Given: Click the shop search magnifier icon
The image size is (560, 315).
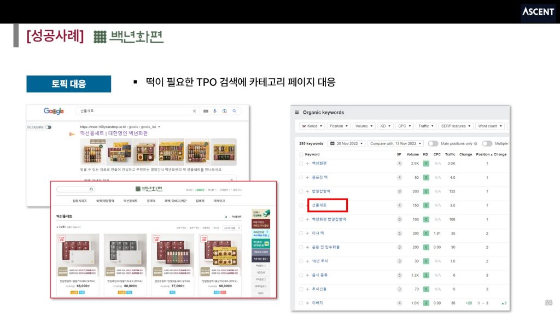Looking at the screenshot, I should 91,189.
